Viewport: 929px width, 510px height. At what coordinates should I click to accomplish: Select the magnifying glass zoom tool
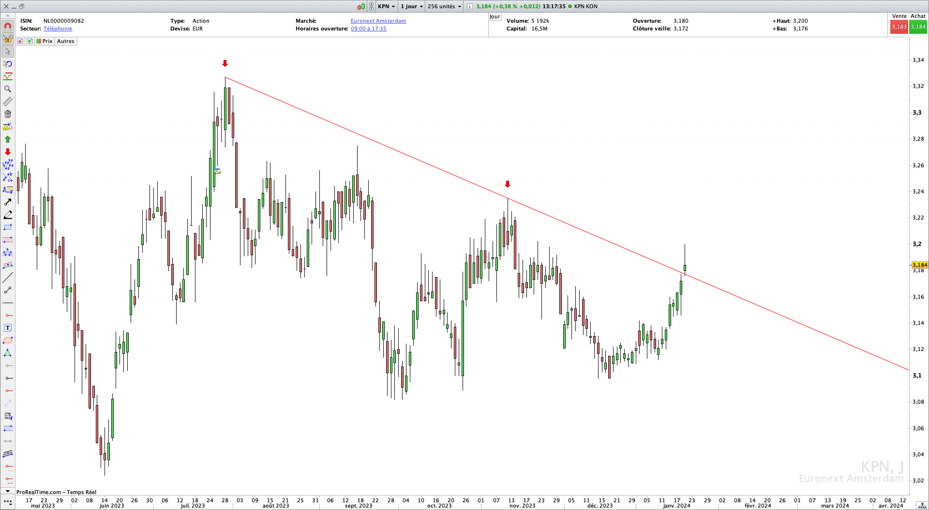point(8,89)
